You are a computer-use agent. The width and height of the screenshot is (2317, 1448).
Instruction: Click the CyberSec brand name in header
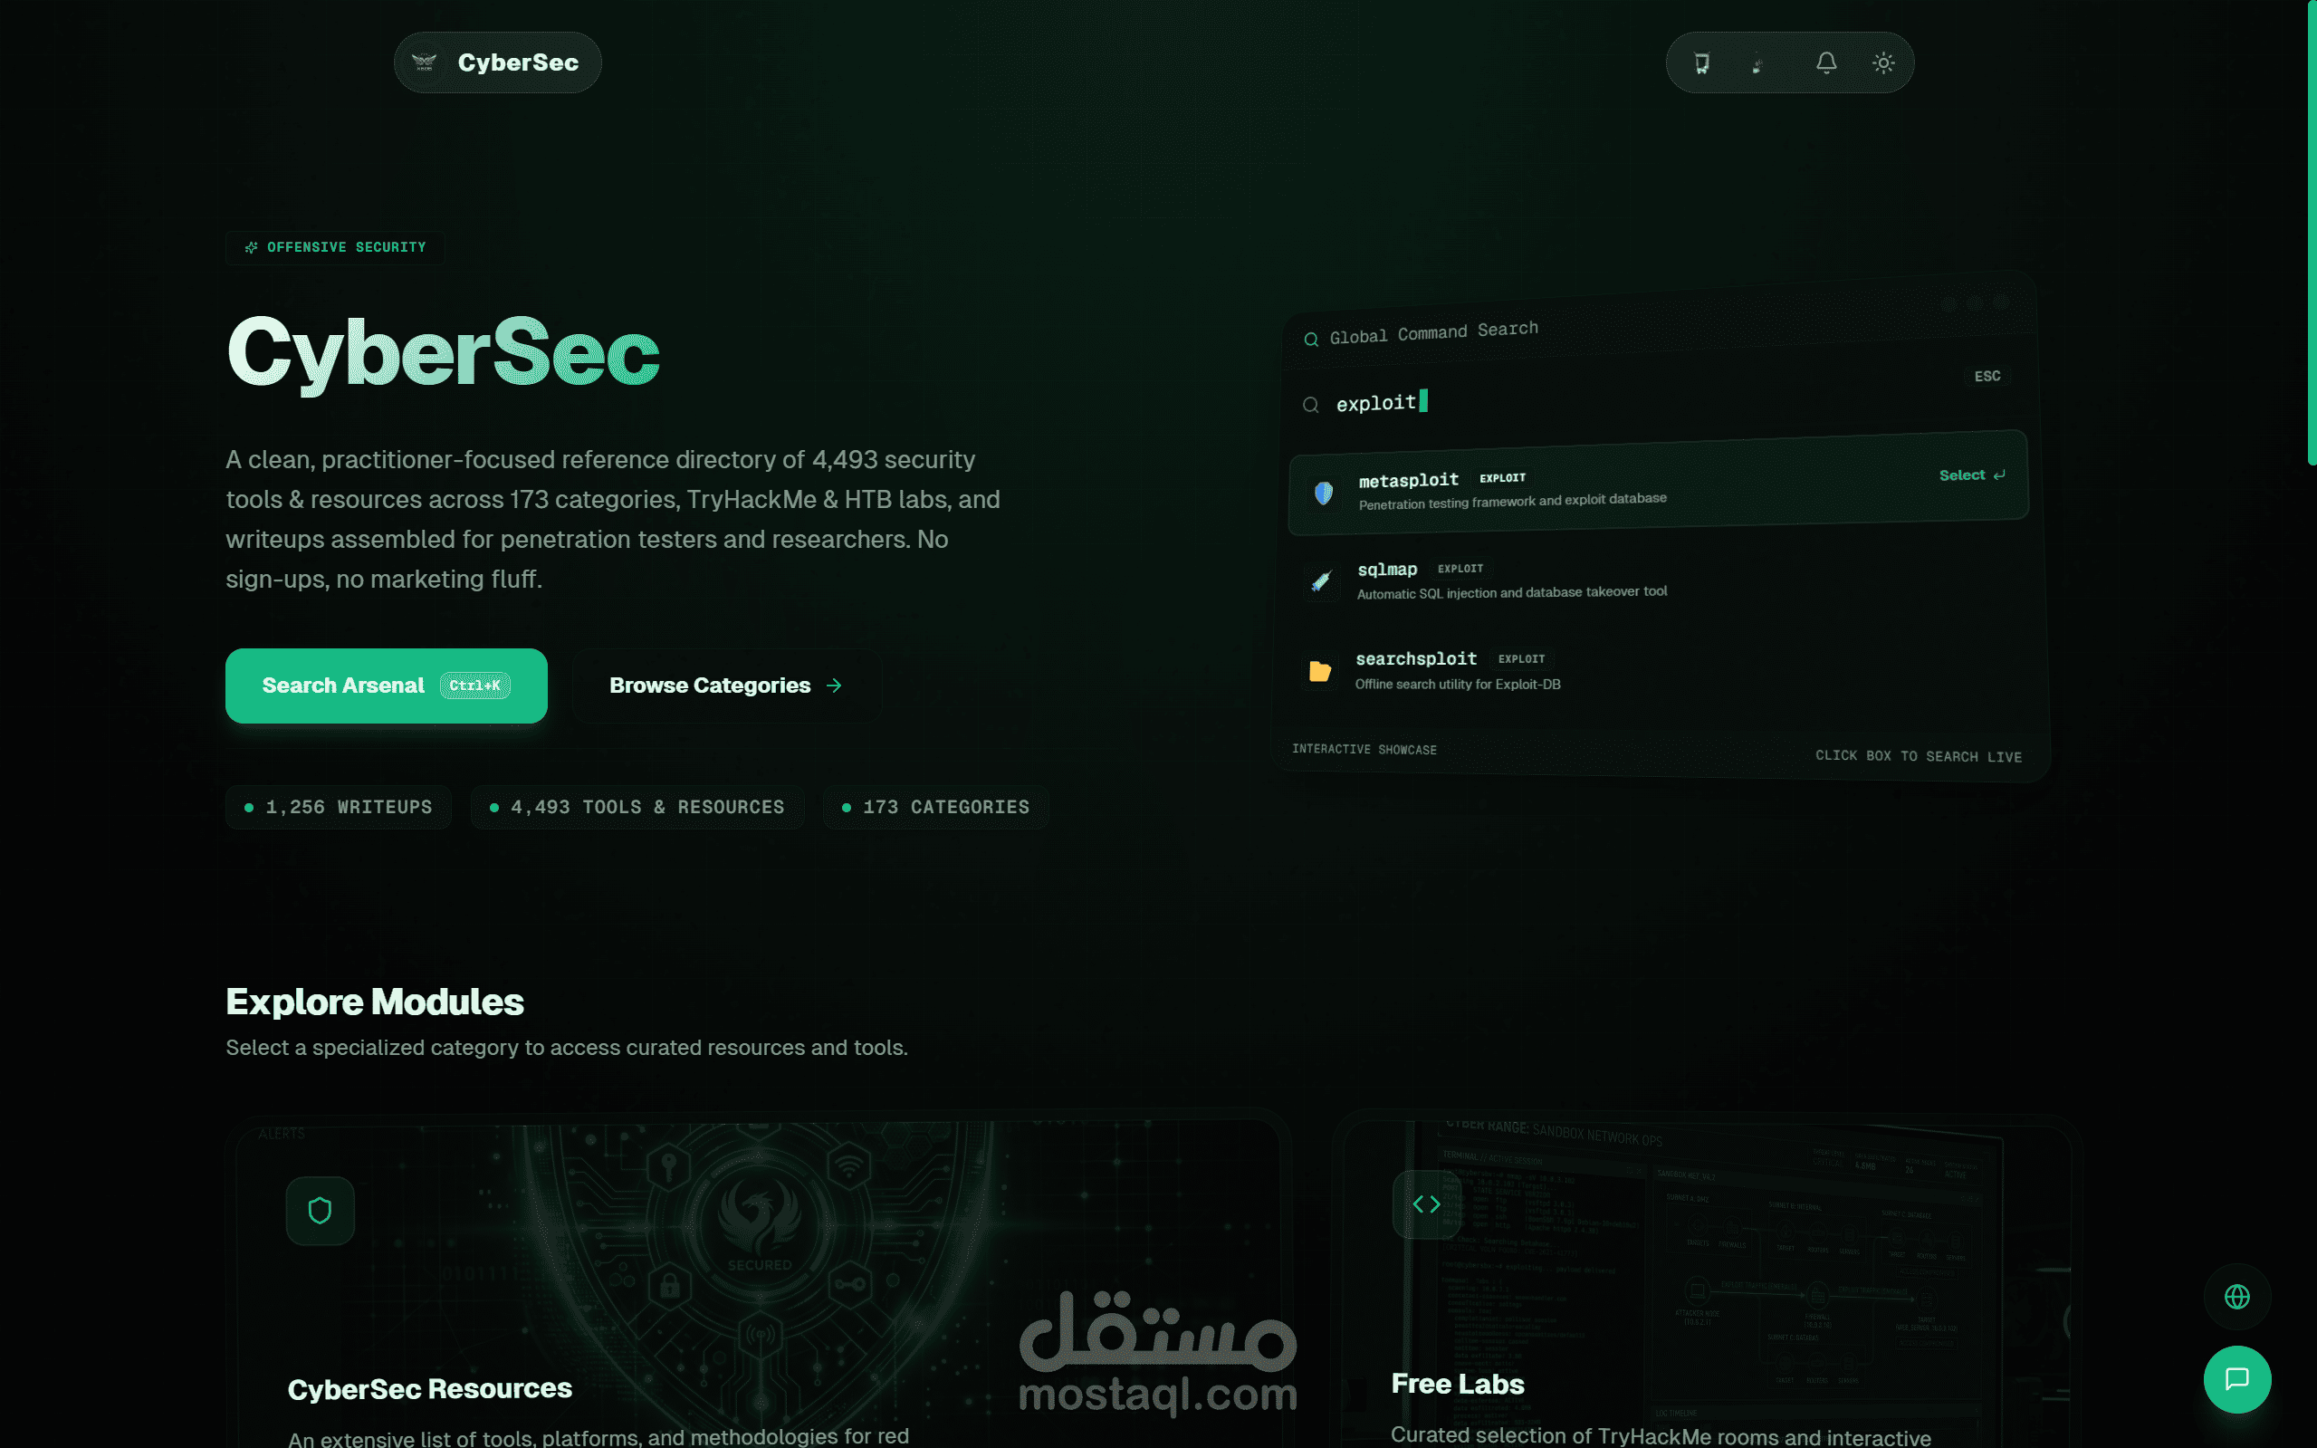pyautogui.click(x=518, y=63)
